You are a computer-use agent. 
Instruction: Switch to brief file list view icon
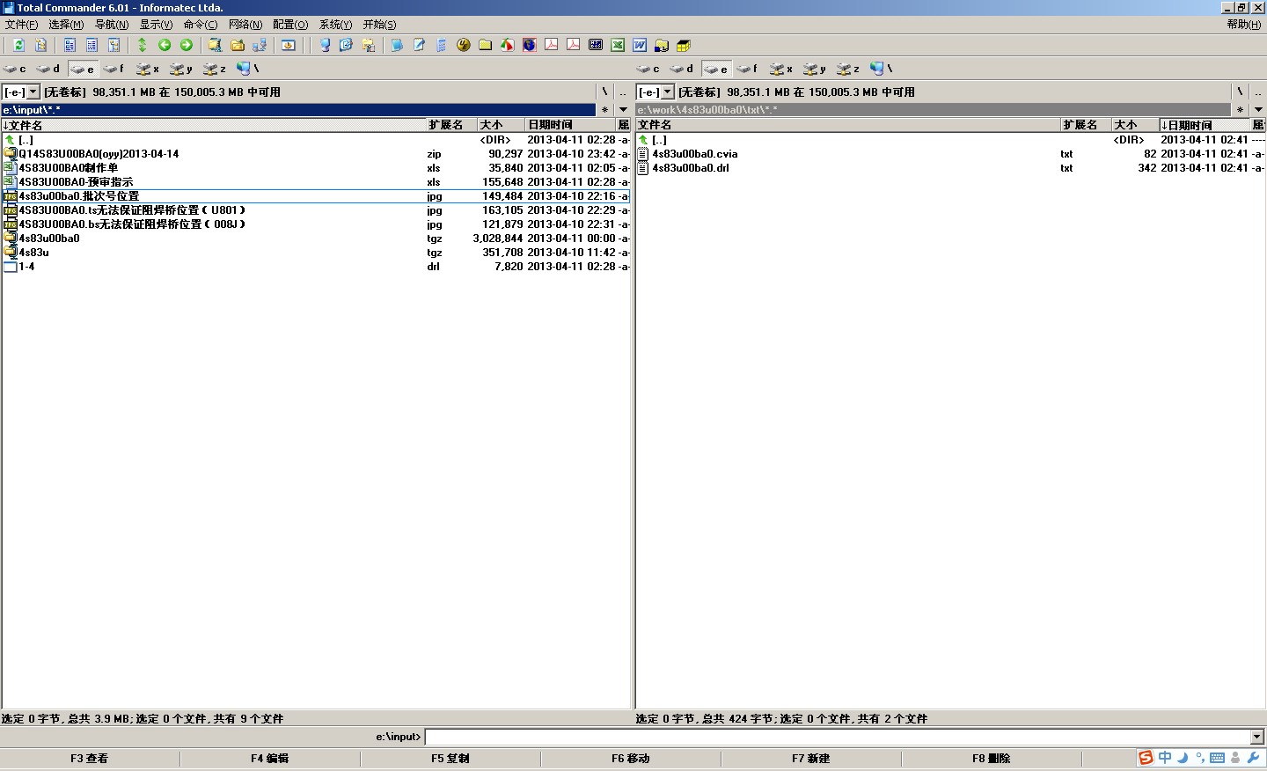coord(70,45)
